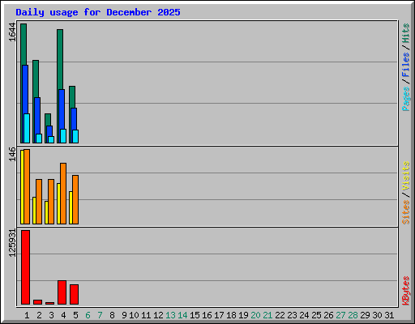
Task: Click green weekend day label 14
Action: pyautogui.click(x=182, y=315)
